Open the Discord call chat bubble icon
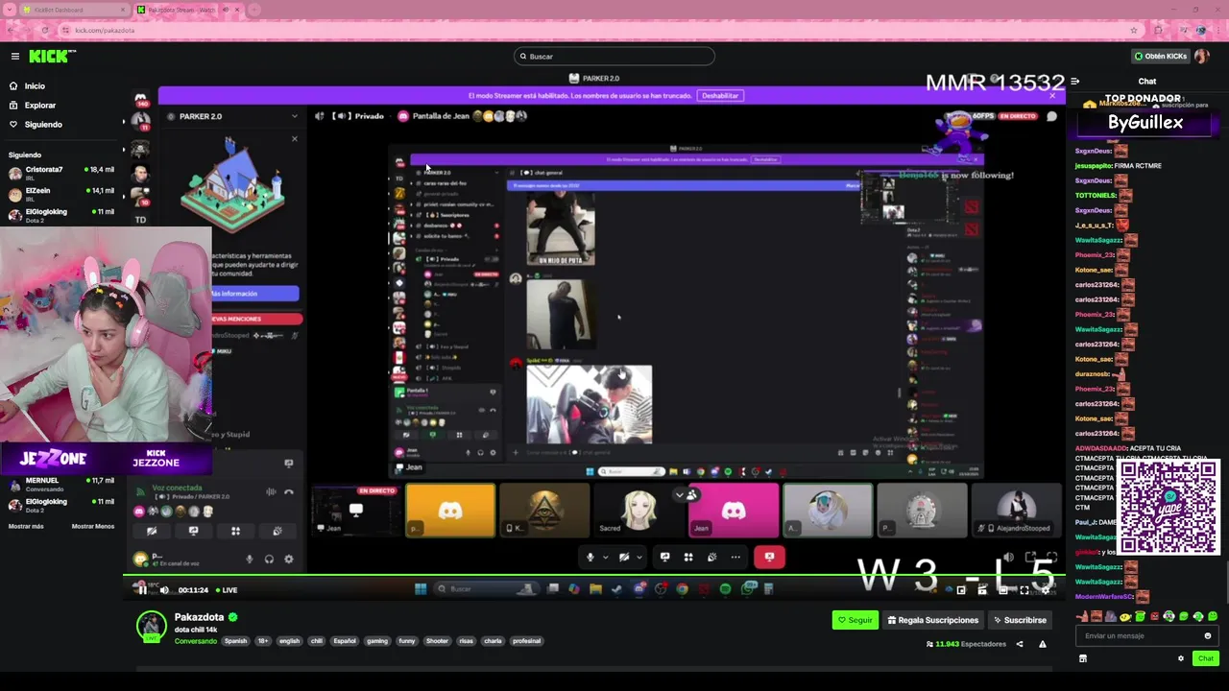The image size is (1229, 691). click(1051, 116)
